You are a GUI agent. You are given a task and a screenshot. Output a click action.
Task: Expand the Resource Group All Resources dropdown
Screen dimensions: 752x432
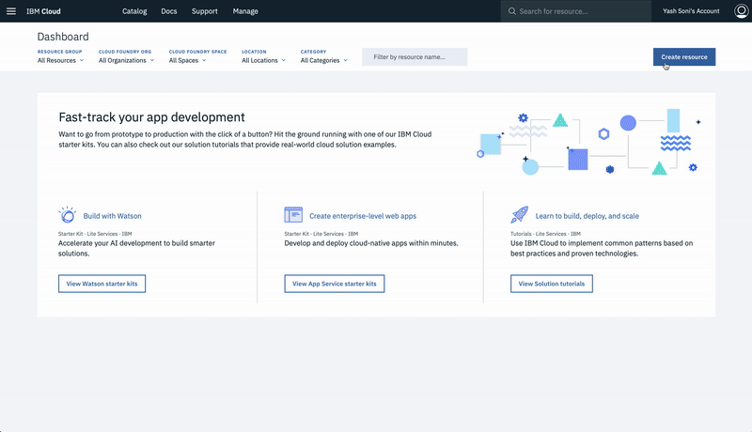60,60
